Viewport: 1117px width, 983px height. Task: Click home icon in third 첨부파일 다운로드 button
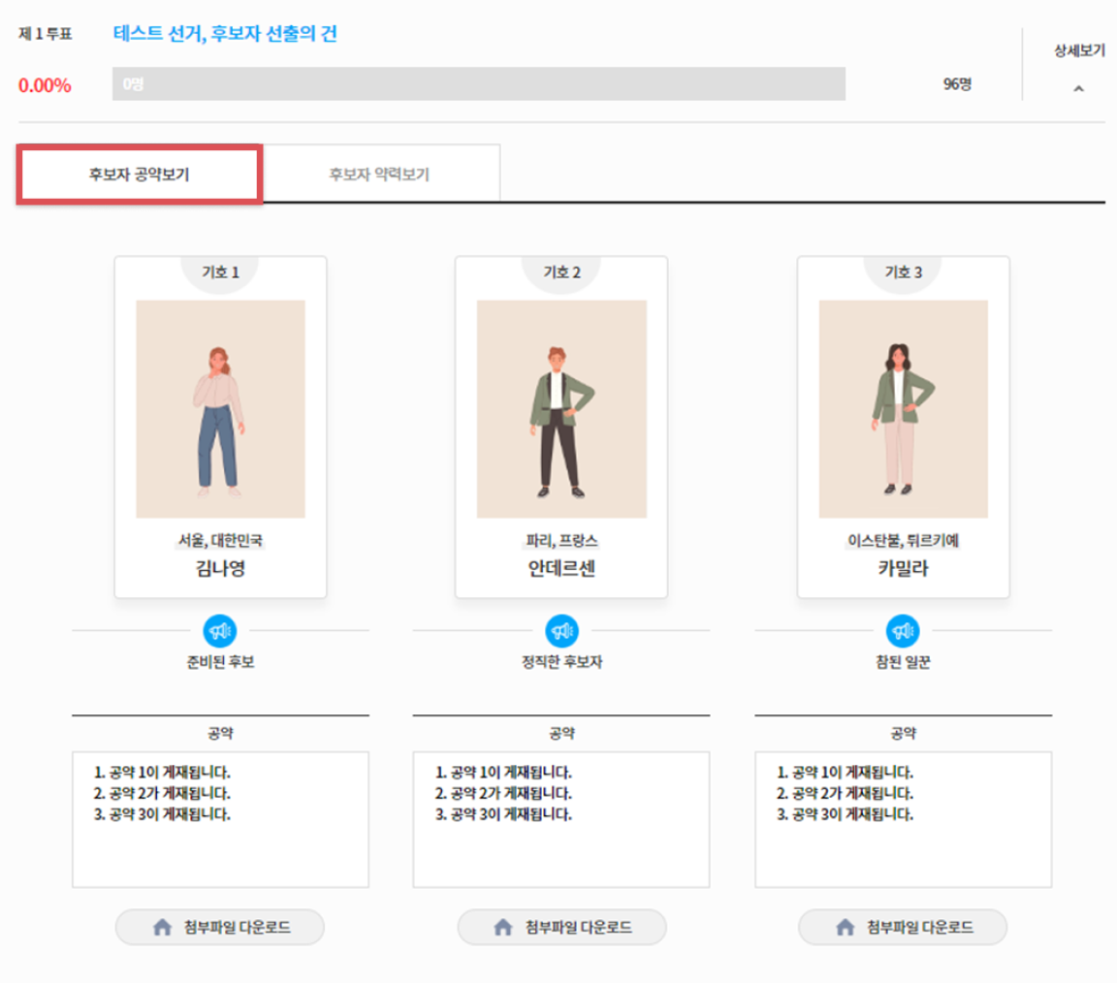tap(845, 928)
